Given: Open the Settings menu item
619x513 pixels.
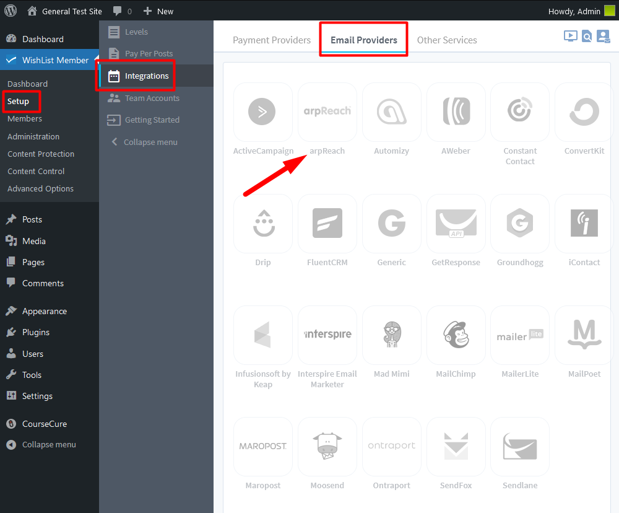Looking at the screenshot, I should click(x=50, y=396).
